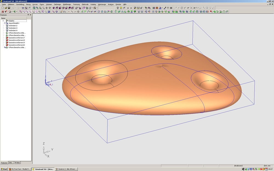Select the circle sketch tool
This screenshot has height=171, width=274.
click(78, 12)
